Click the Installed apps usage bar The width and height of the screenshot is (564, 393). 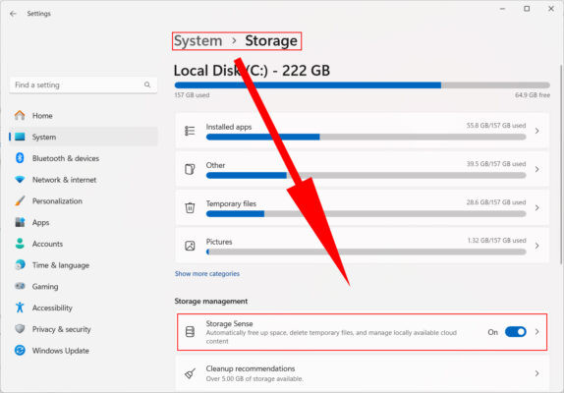pos(367,137)
